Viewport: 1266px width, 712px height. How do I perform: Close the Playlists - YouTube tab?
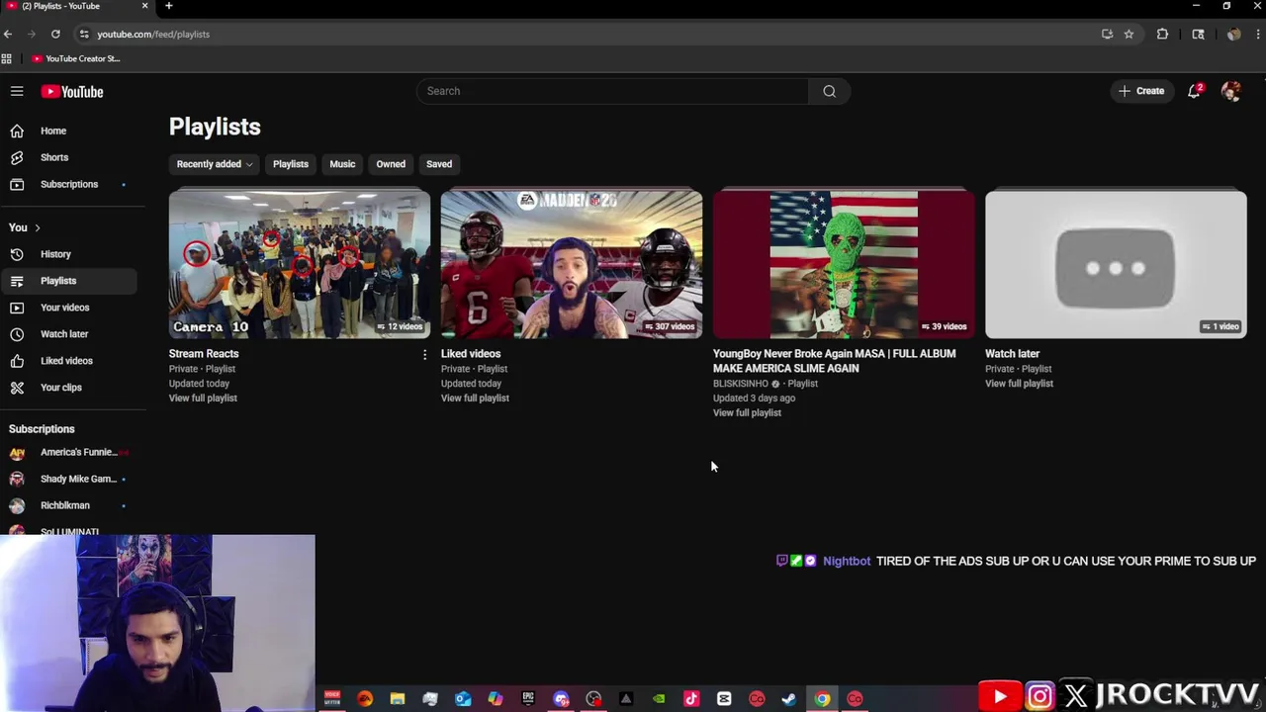coord(144,6)
